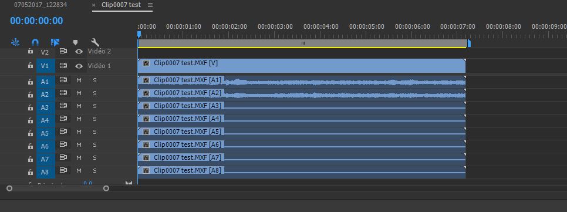This screenshot has width=567, height=212.
Task: Toggle the sequence nest-or-individual-clips icon
Action: pyautogui.click(x=15, y=42)
